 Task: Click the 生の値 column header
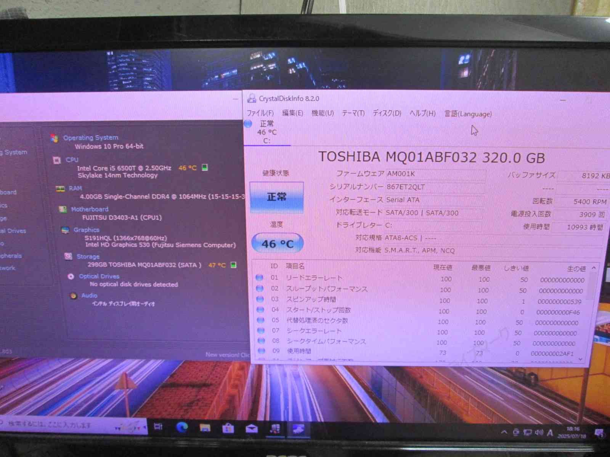pos(576,269)
